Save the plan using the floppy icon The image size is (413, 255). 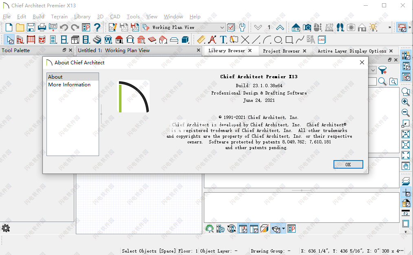pyautogui.click(x=31, y=27)
